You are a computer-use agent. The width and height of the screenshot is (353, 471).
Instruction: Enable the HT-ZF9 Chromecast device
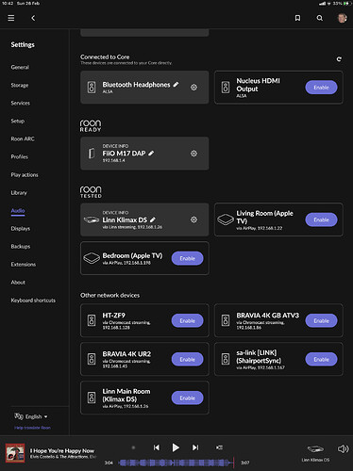pyautogui.click(x=187, y=320)
